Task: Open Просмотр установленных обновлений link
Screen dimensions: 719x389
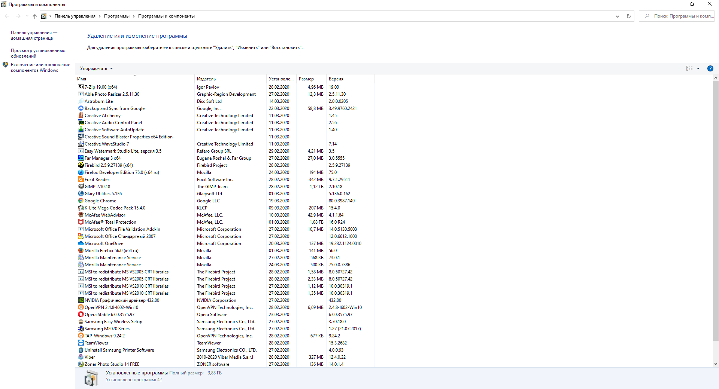Action: click(x=38, y=53)
